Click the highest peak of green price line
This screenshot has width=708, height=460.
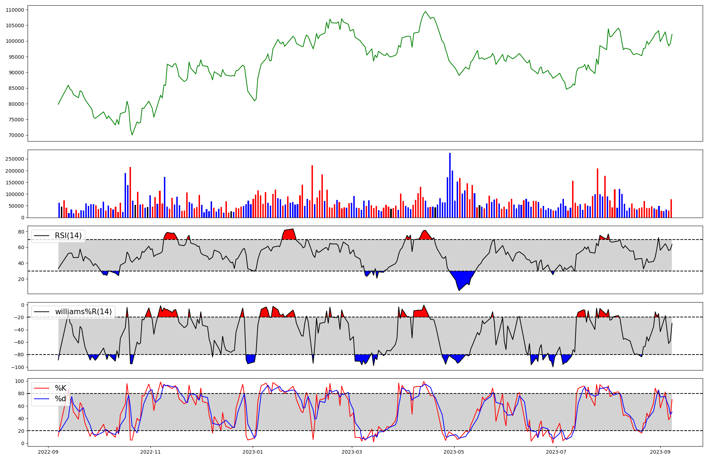[426, 12]
